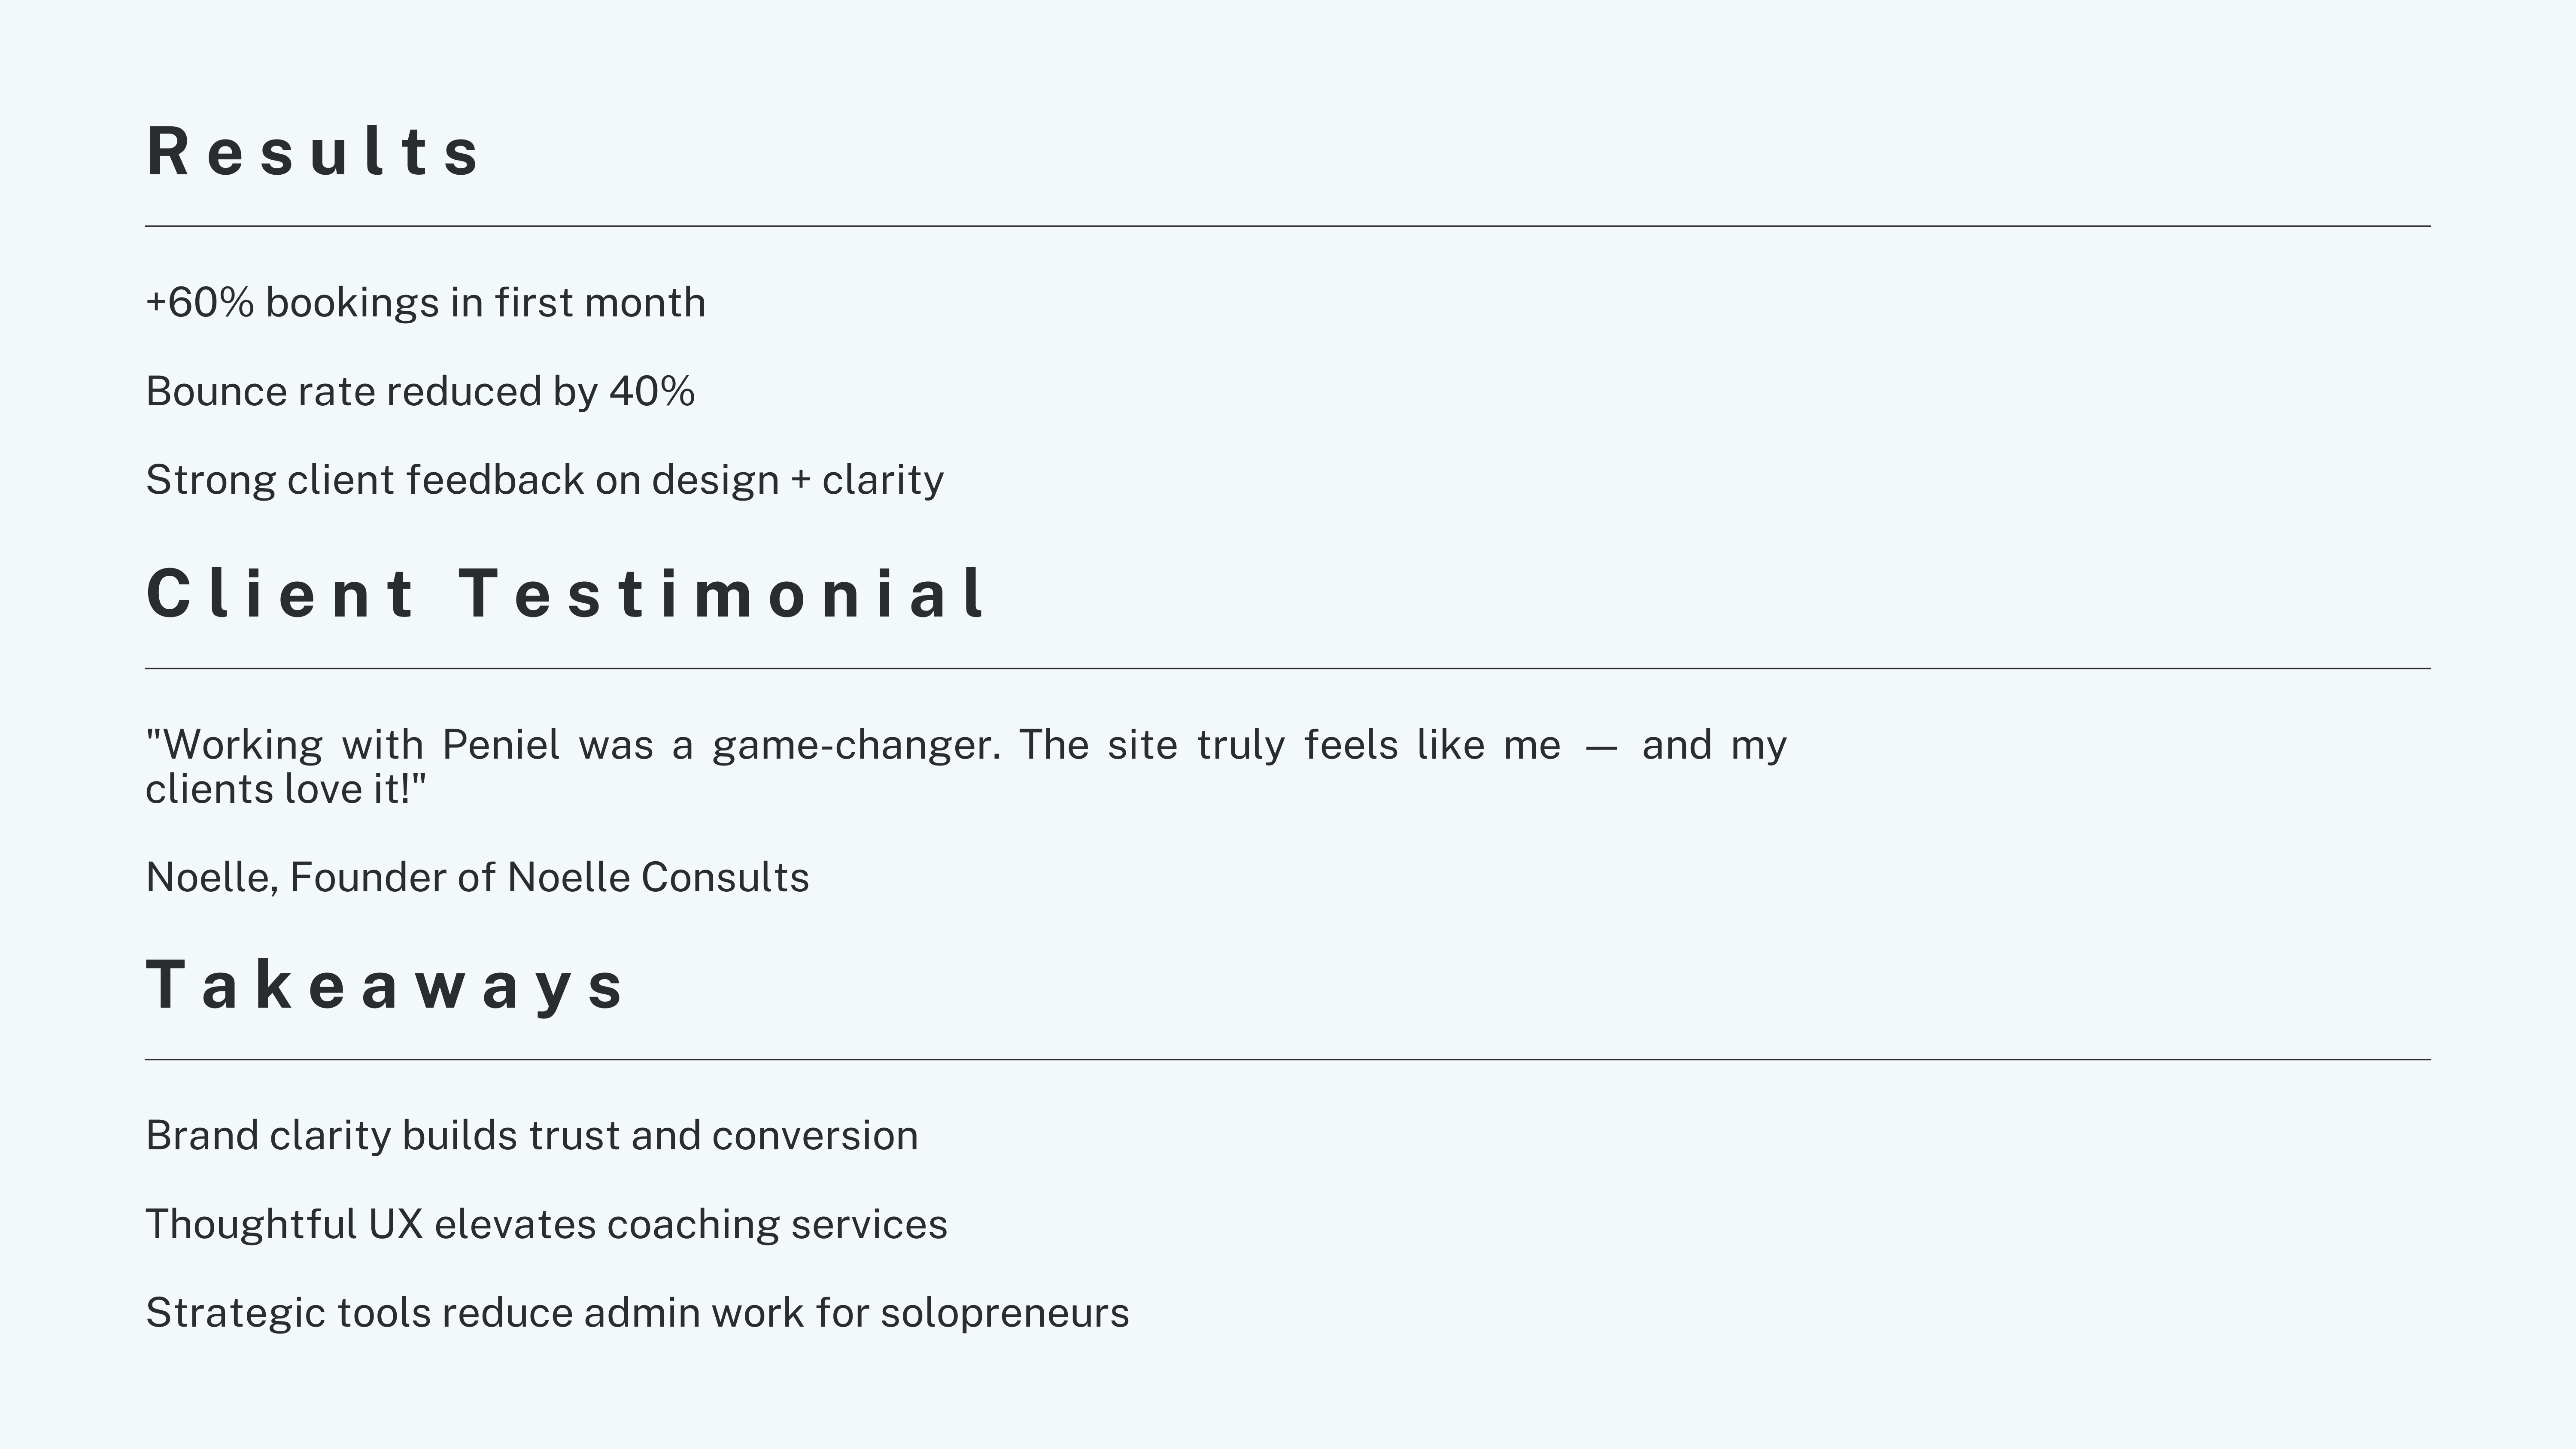Click the divider line under Client Testimonial
This screenshot has width=2576, height=1449.
pos(1288,669)
